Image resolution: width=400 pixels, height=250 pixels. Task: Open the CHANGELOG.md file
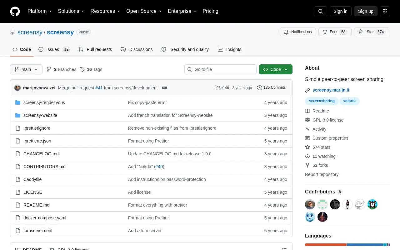[x=41, y=154]
